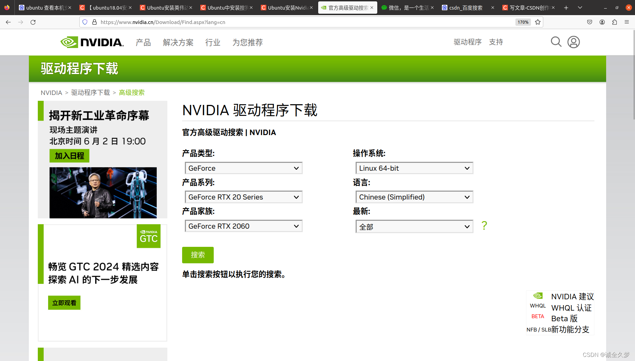The image size is (635, 361).
Task: Switch to the Ubuntu安装Nvidia tab
Action: (286, 8)
